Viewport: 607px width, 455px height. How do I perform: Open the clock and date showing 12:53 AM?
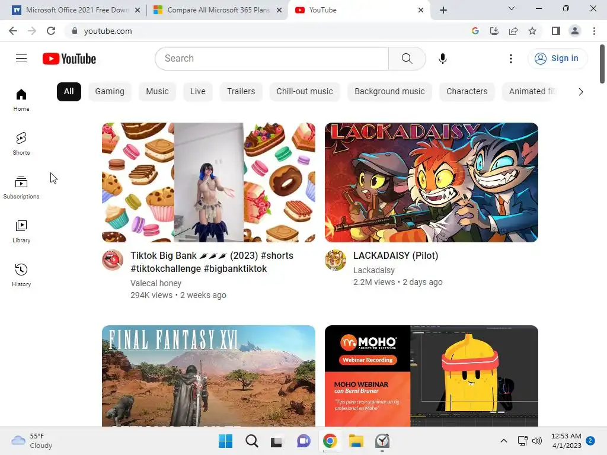pyautogui.click(x=566, y=441)
